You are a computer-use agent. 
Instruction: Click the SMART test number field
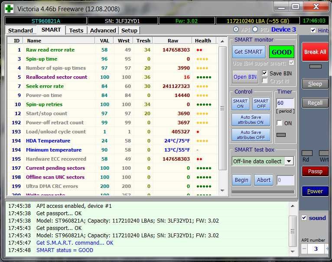[286, 180]
